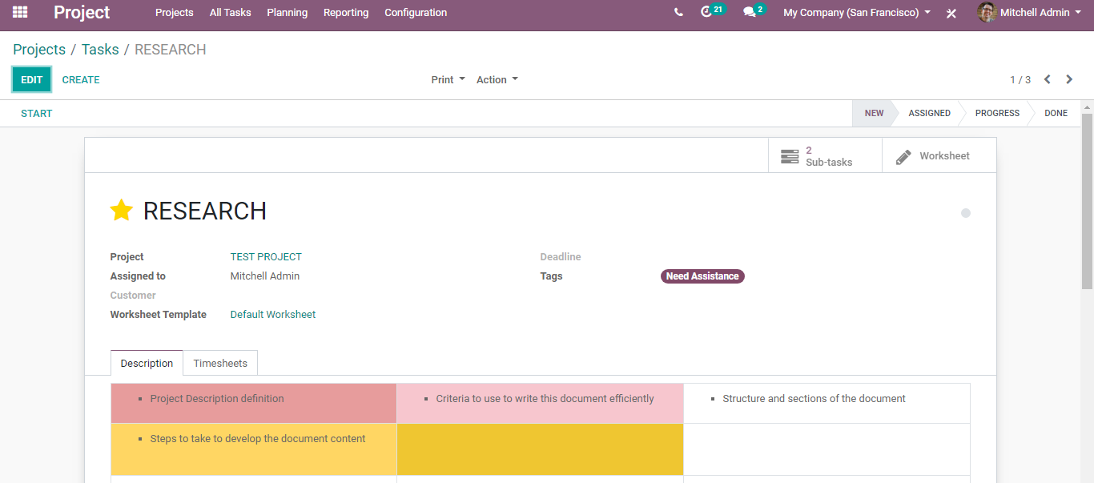Open TEST PROJECT link

coord(266,257)
